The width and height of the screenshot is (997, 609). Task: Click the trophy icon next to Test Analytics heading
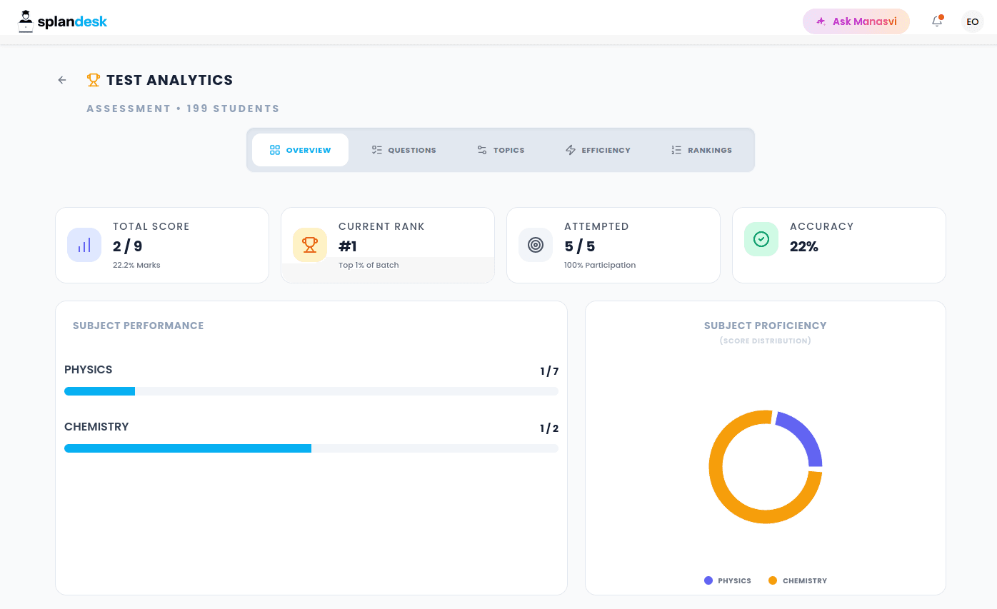(93, 79)
